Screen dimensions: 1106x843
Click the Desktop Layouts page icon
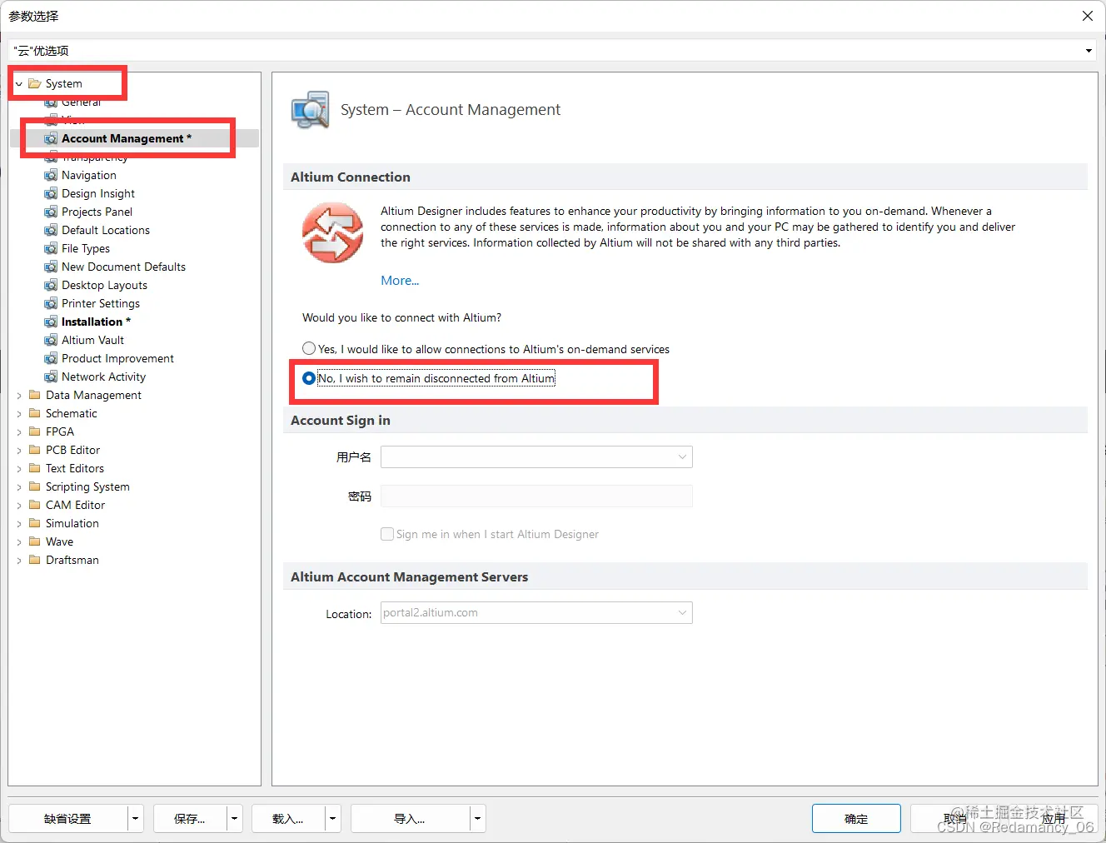click(51, 285)
